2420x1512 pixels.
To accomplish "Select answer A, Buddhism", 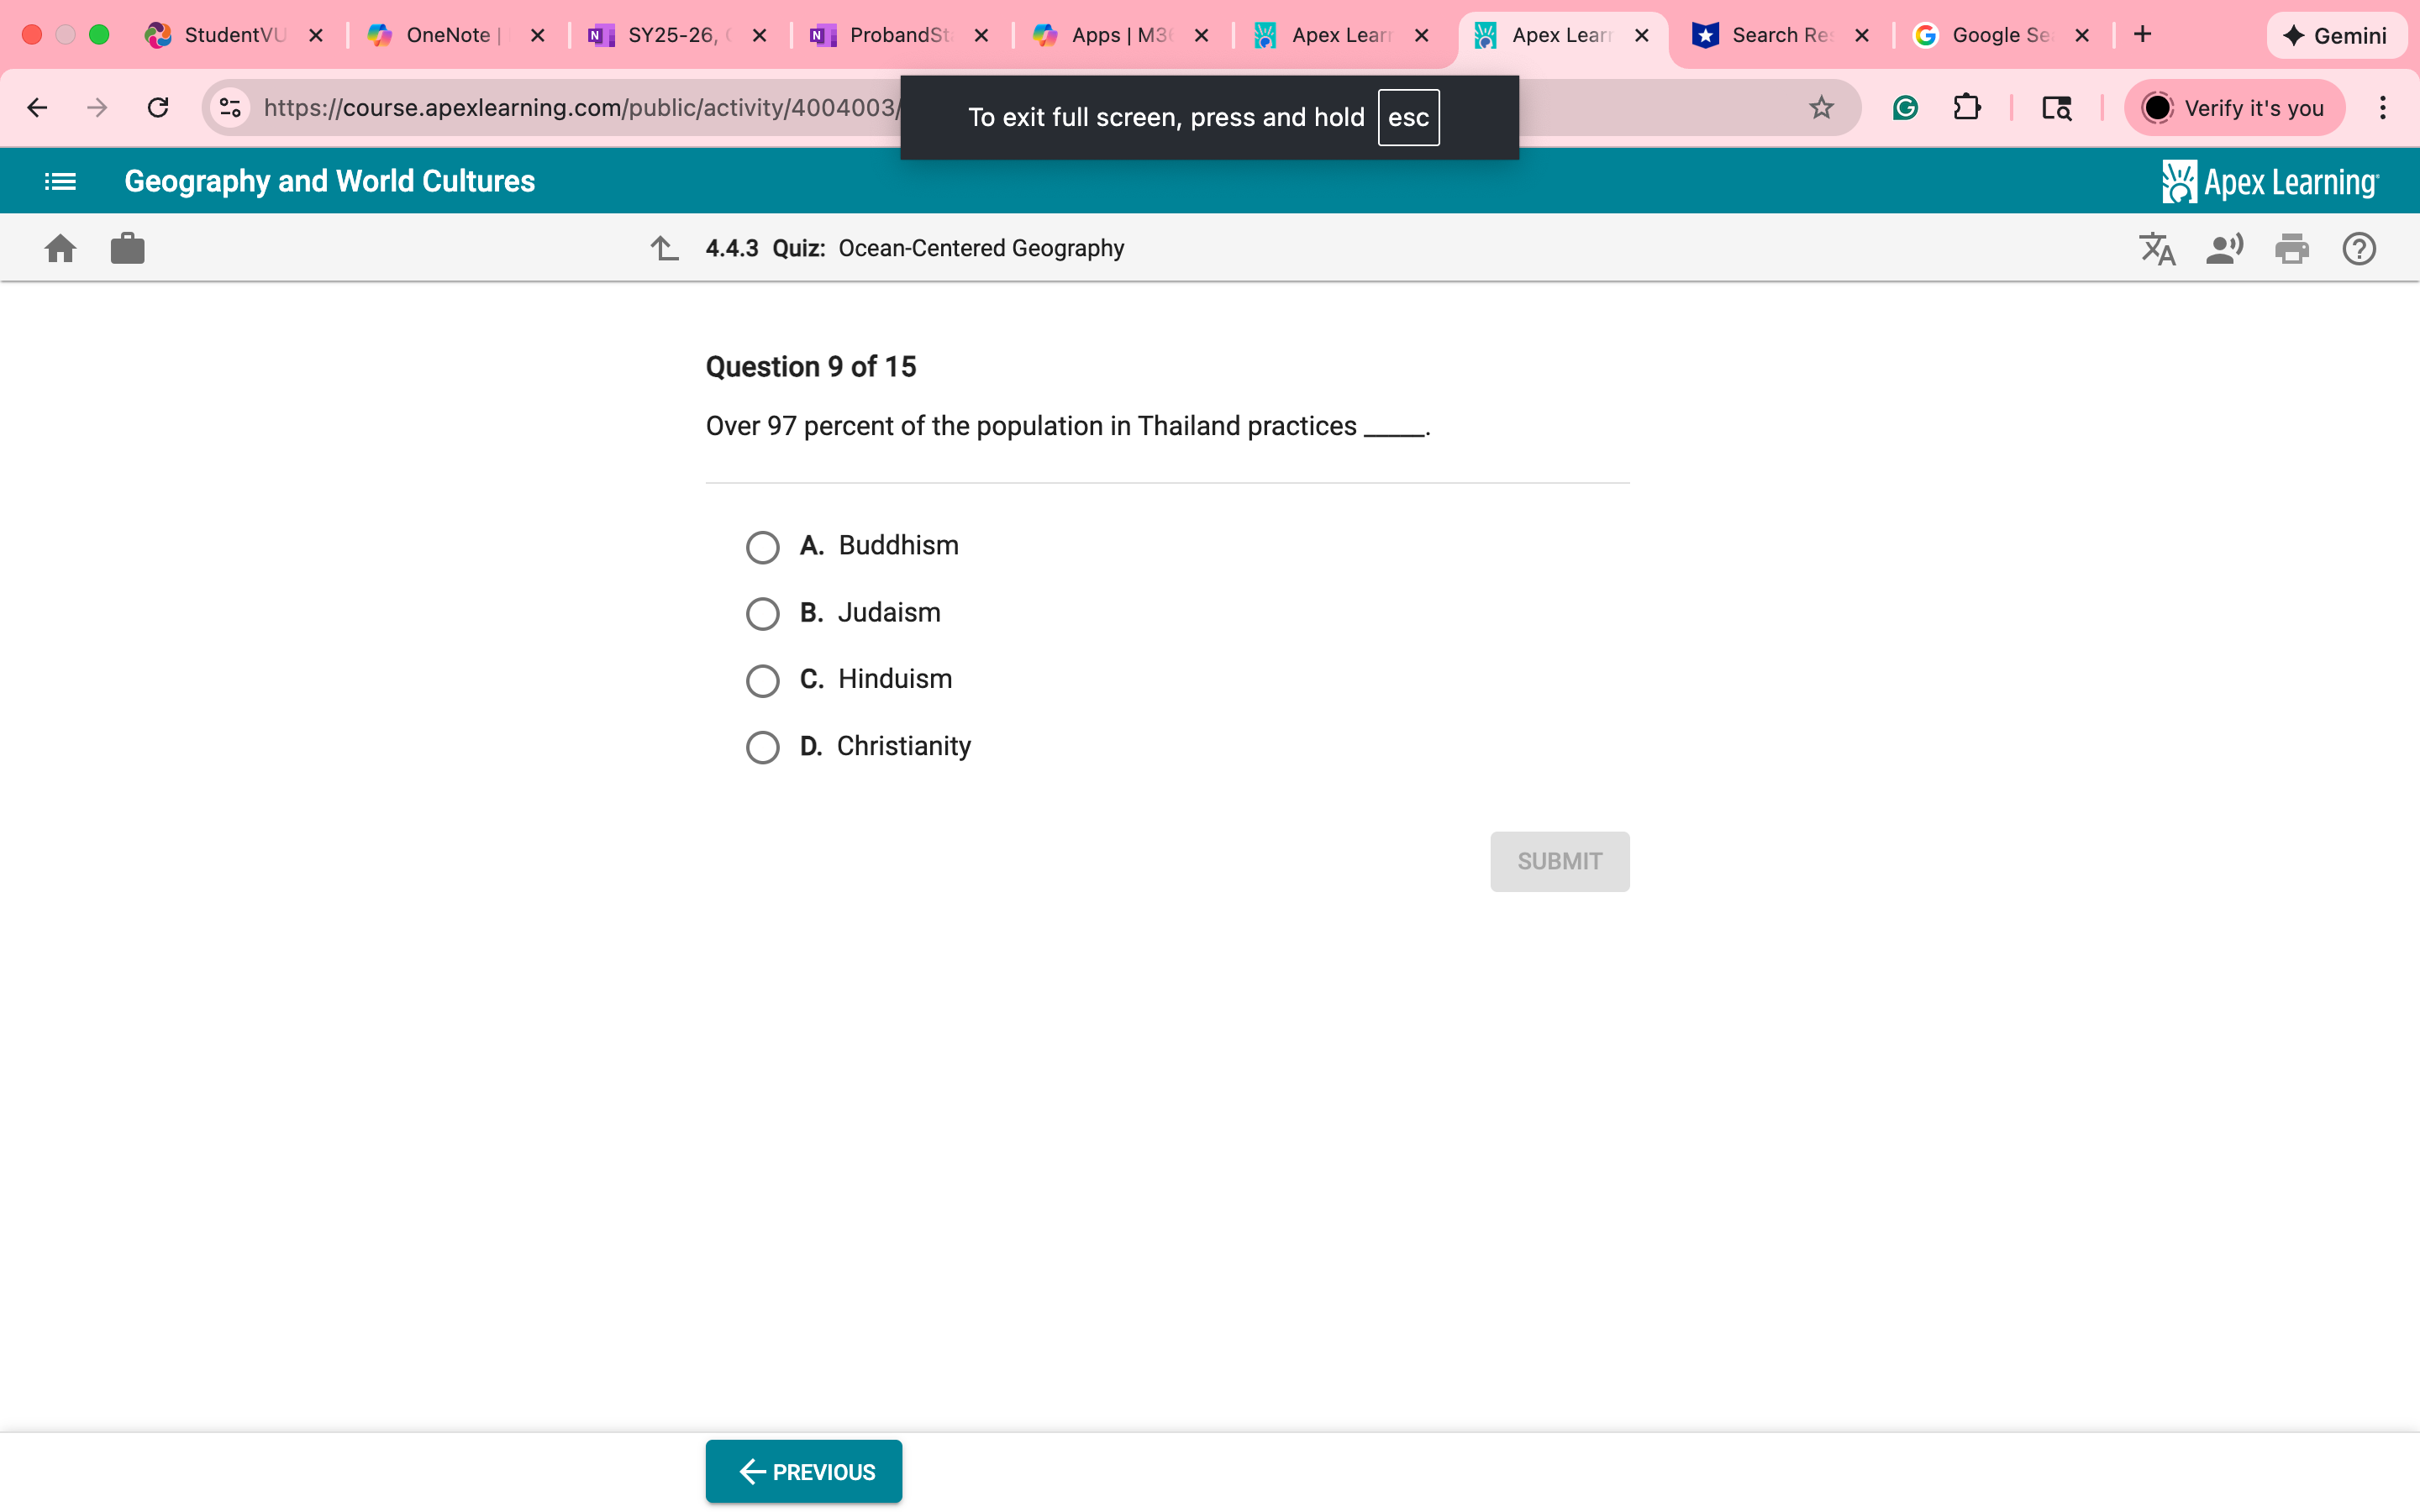I will coord(763,547).
